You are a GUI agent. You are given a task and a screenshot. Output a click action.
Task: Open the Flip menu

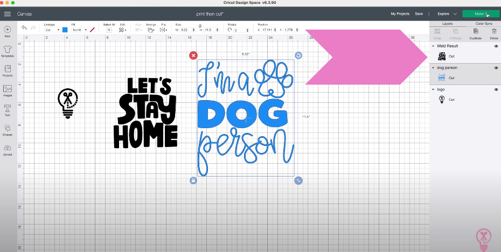point(163,30)
